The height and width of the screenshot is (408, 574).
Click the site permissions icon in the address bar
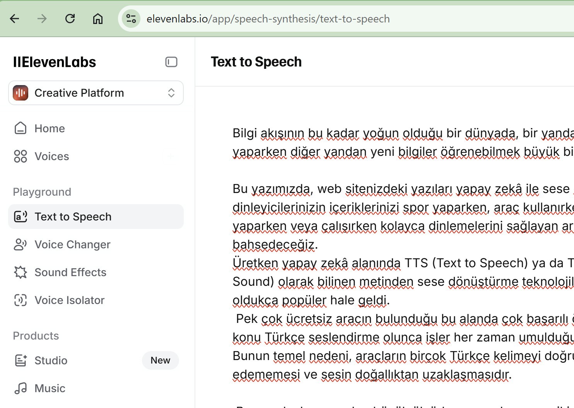131,18
